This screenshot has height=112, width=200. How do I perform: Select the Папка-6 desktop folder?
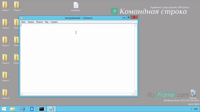[x=6, y=94]
